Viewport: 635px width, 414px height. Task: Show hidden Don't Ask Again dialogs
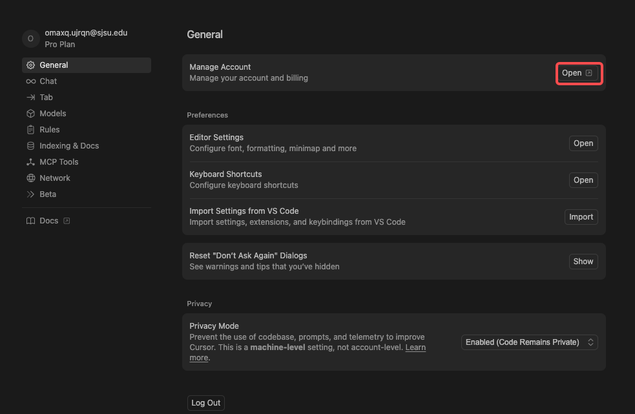[x=583, y=262]
